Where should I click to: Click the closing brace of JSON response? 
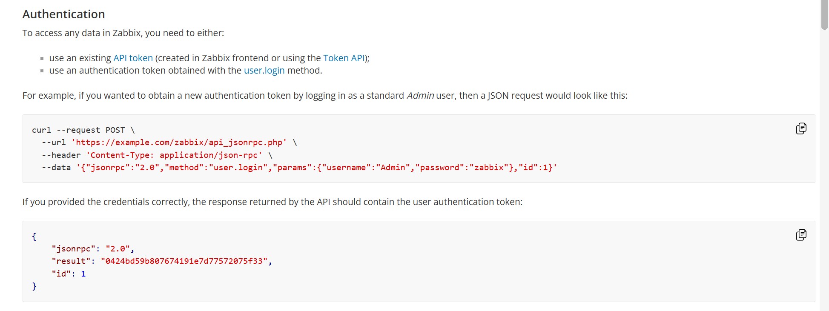[x=34, y=286]
